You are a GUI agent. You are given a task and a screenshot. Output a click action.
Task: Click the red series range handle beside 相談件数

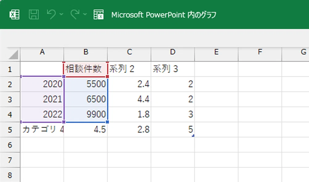click(x=107, y=77)
